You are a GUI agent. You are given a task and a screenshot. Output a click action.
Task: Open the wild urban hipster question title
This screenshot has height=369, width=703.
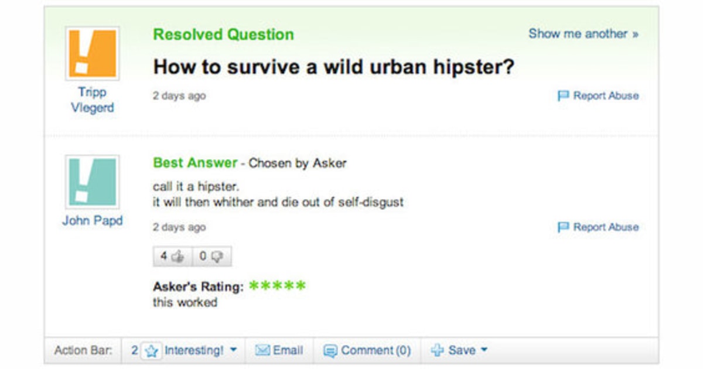333,66
